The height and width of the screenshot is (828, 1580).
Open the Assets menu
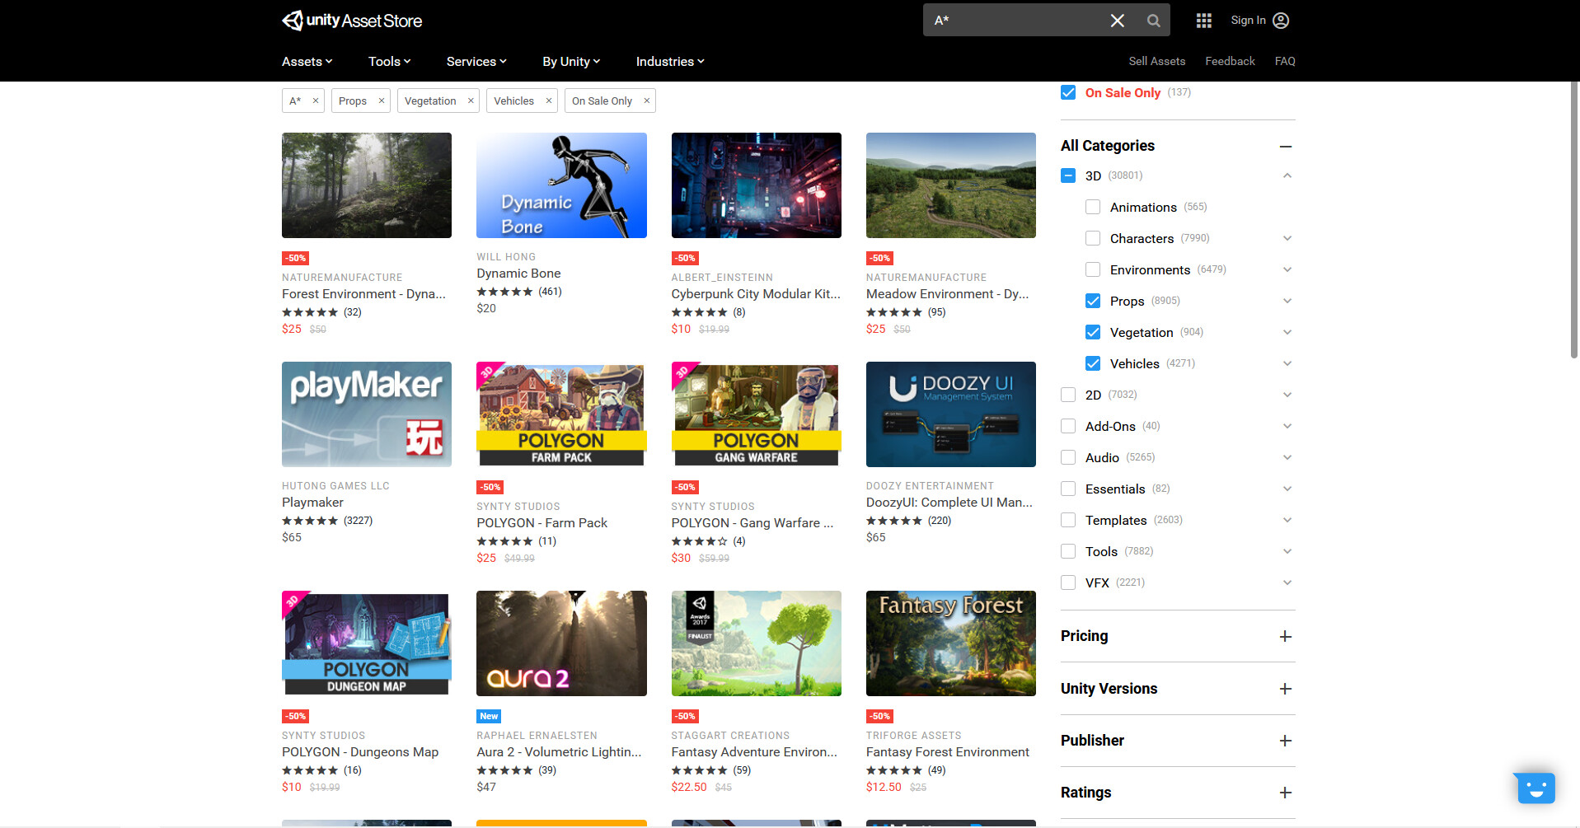pos(307,62)
